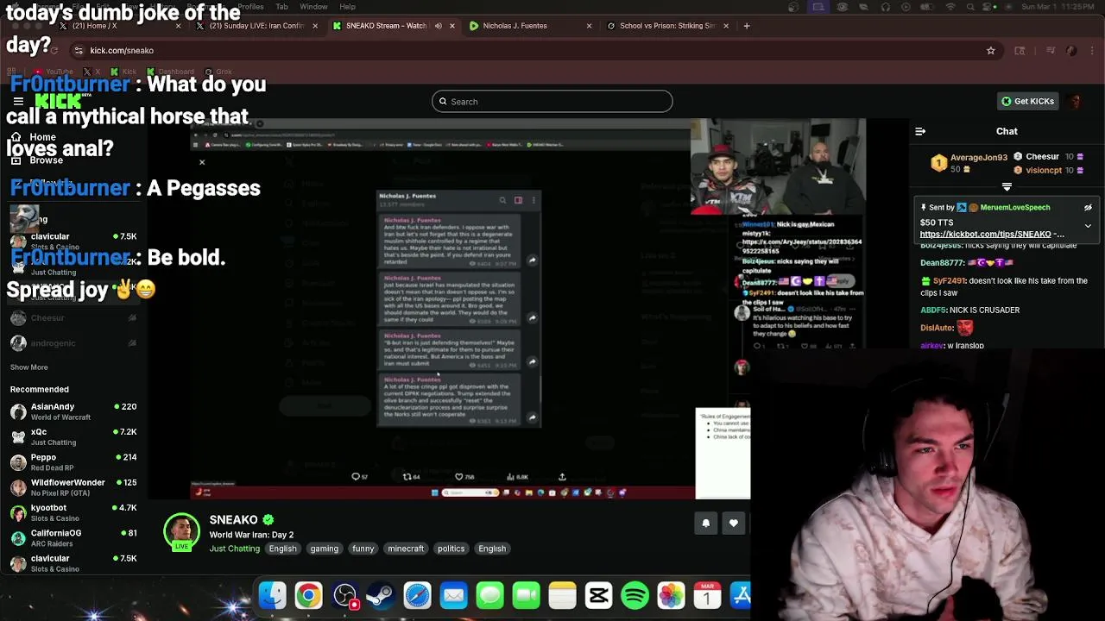Go to Home in Kick sidebar
The image size is (1105, 621).
(x=42, y=137)
